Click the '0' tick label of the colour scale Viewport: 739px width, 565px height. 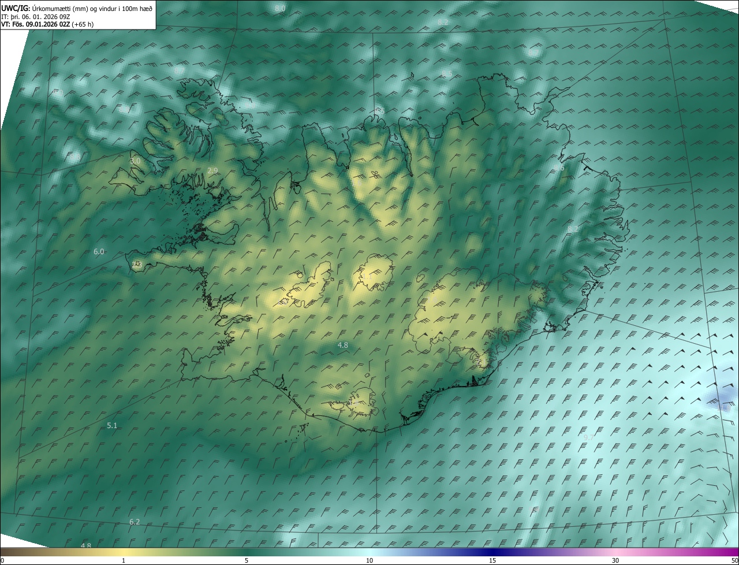2,561
